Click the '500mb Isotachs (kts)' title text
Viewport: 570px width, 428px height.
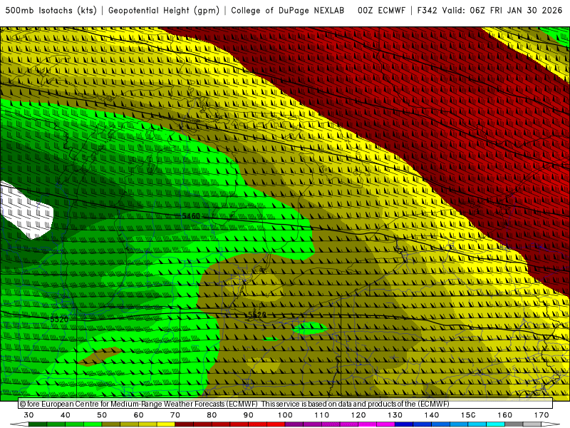coord(51,11)
